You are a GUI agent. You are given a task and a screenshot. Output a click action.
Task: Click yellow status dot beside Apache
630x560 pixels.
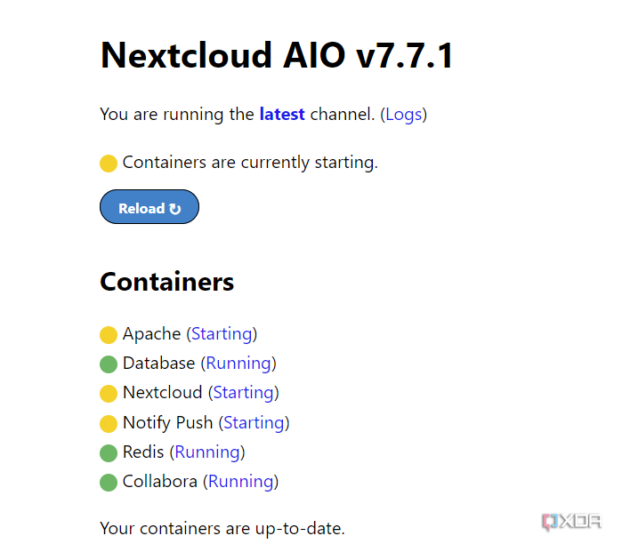coord(109,335)
